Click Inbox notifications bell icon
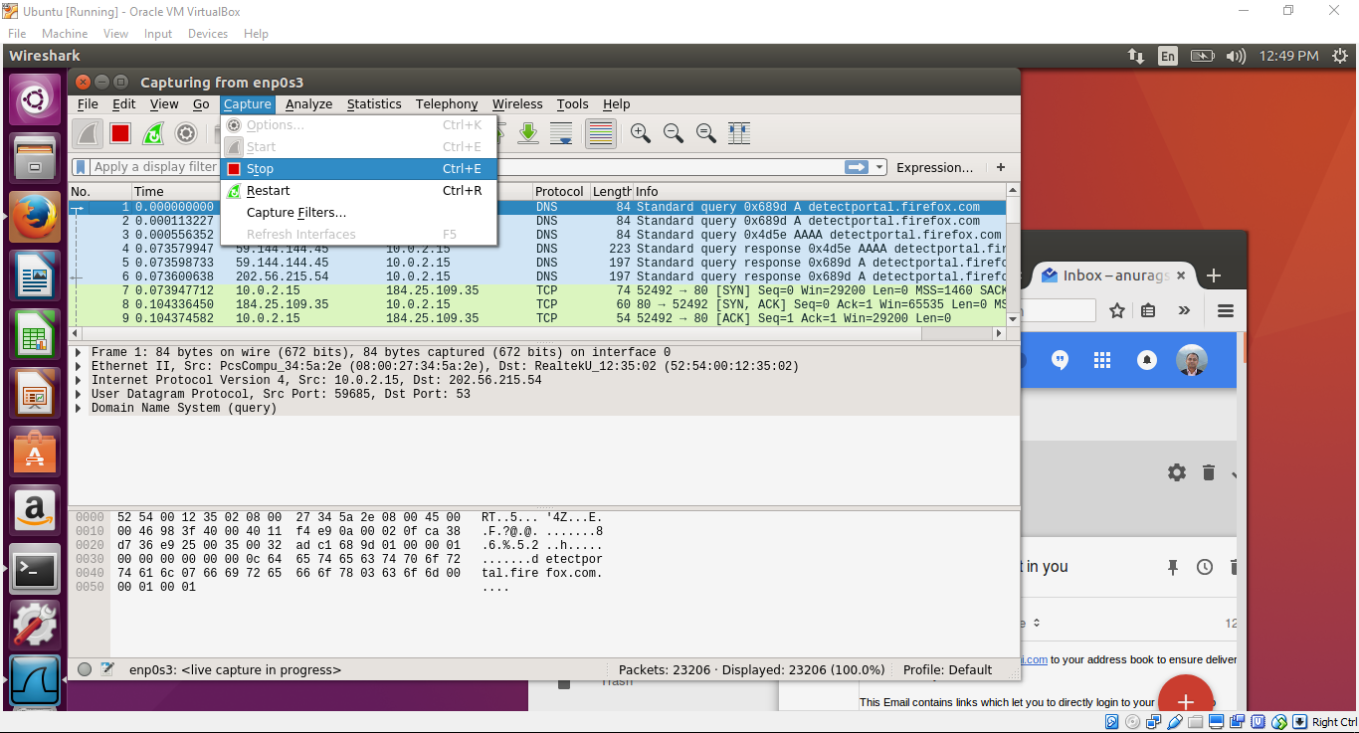 coord(1147,360)
